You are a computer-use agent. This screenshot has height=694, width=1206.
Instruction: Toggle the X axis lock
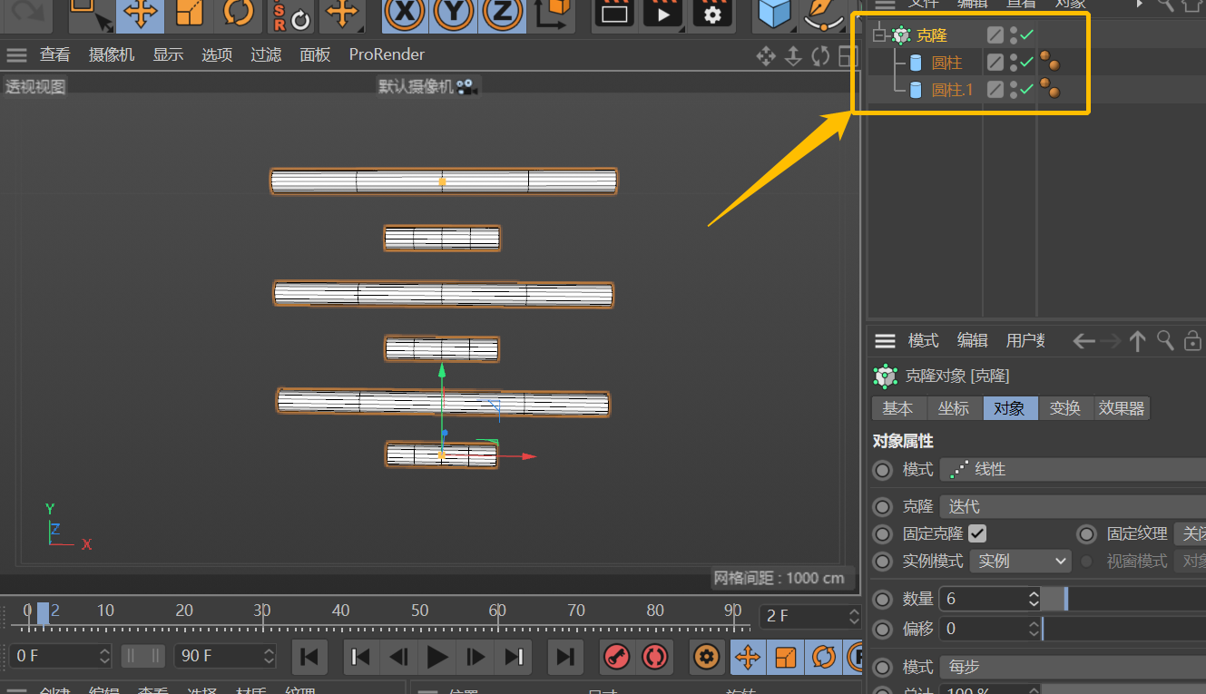[x=403, y=14]
